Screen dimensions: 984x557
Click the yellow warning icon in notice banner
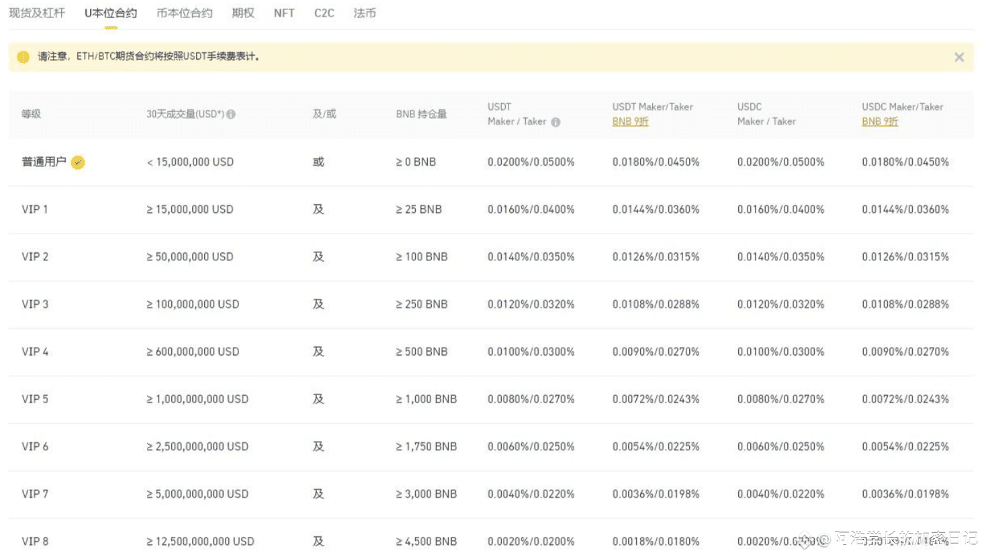point(23,57)
